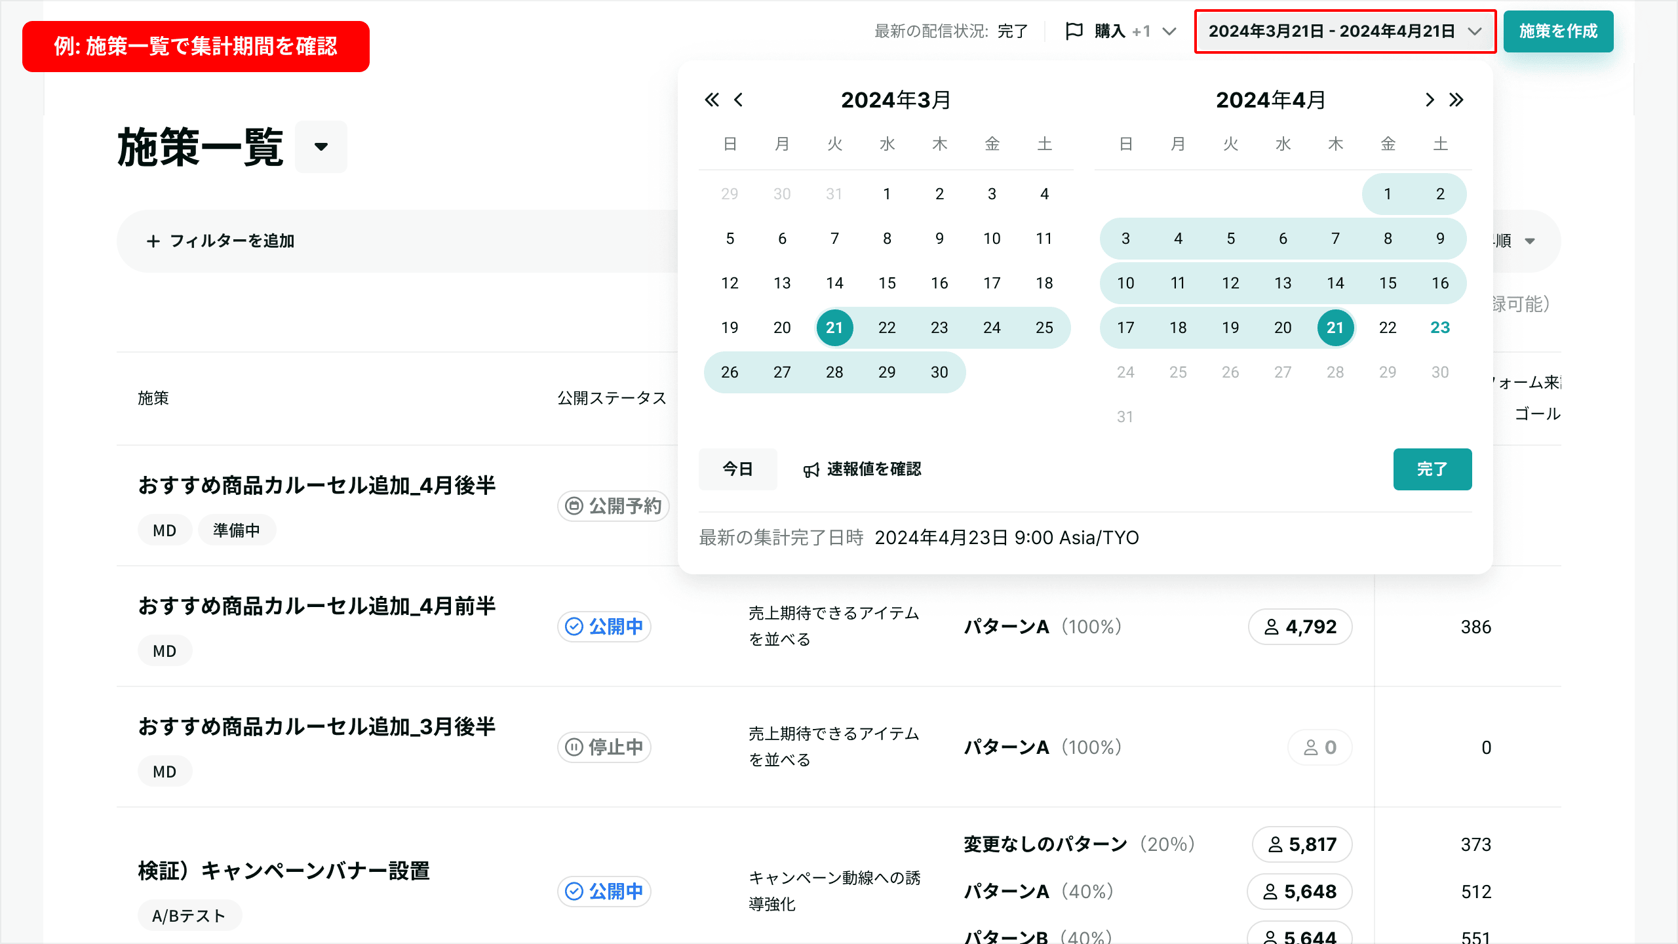The image size is (1678, 944).
Task: Click the pause icon on the 停止中 badge
Action: point(573,747)
